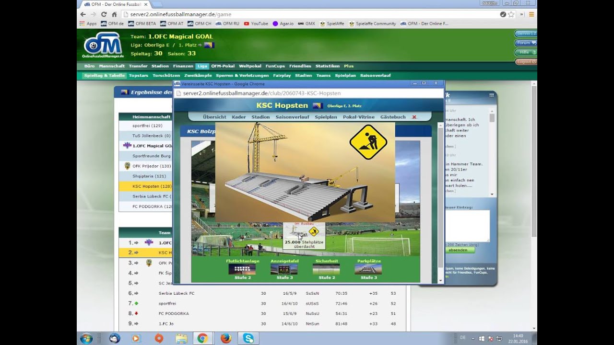Open Skype from the taskbar
The image size is (614, 345).
tap(248, 338)
